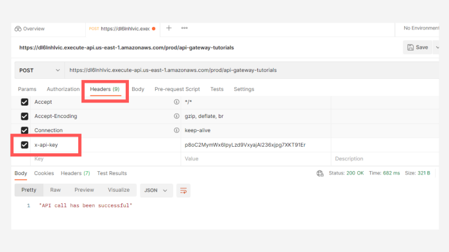This screenshot has height=252, width=449.
Task: Open the tab options ellipsis menu
Action: [x=185, y=28]
